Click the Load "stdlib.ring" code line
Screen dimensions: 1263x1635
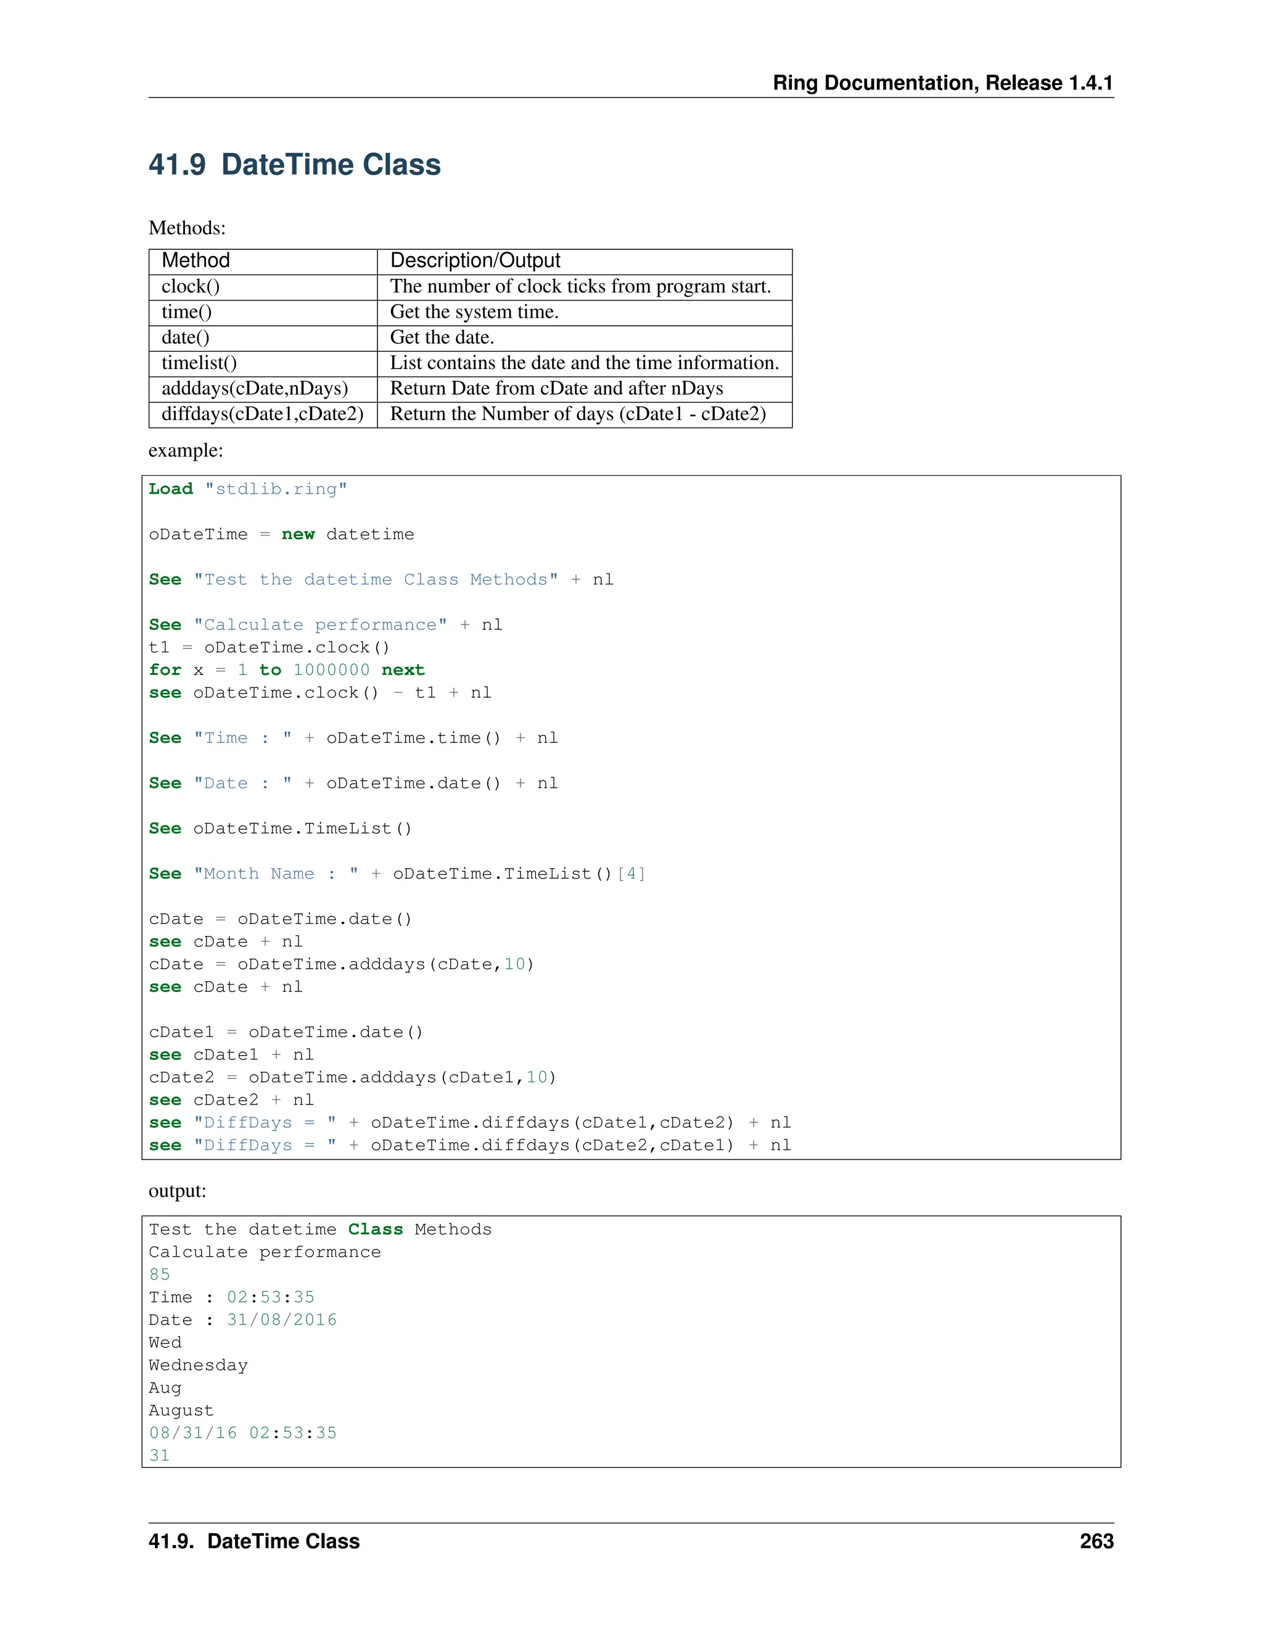[248, 489]
